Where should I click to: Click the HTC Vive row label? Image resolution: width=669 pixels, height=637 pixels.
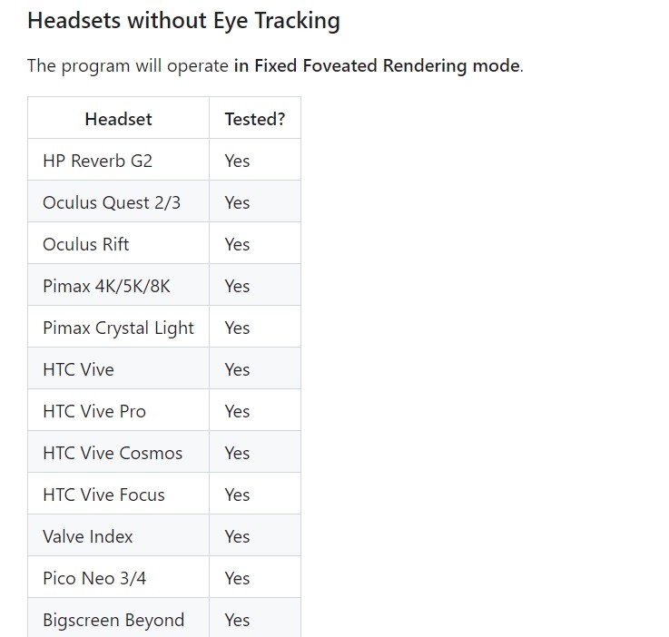[x=78, y=369]
